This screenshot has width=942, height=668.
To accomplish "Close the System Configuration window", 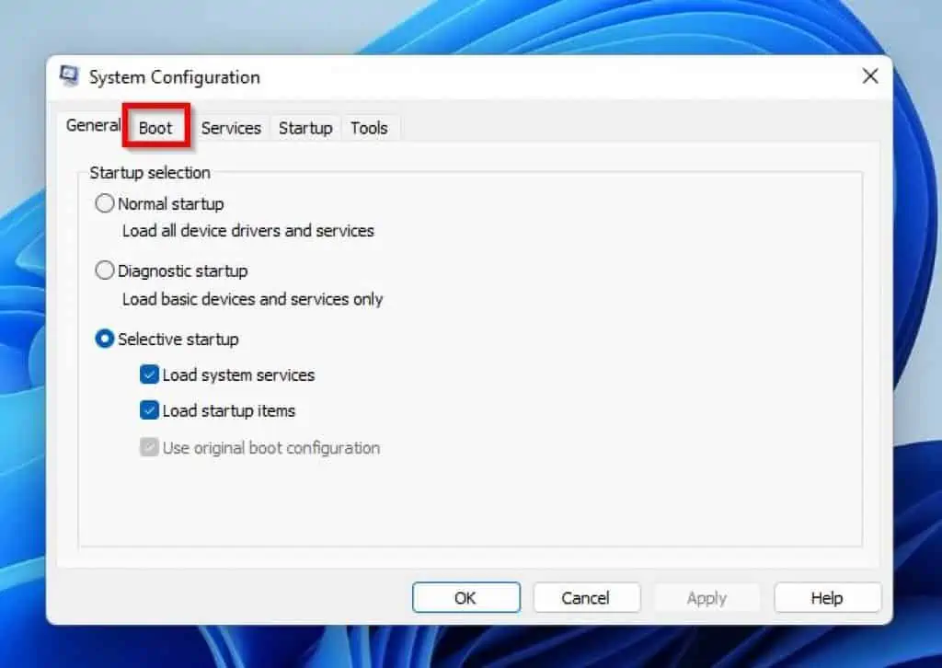I will click(x=869, y=76).
